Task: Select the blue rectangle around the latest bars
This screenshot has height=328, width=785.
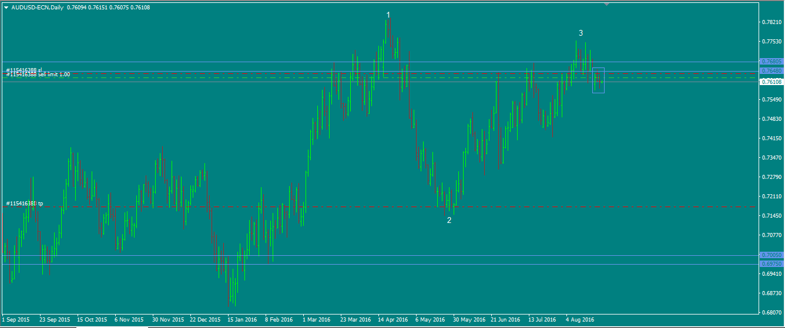Action: pyautogui.click(x=598, y=80)
